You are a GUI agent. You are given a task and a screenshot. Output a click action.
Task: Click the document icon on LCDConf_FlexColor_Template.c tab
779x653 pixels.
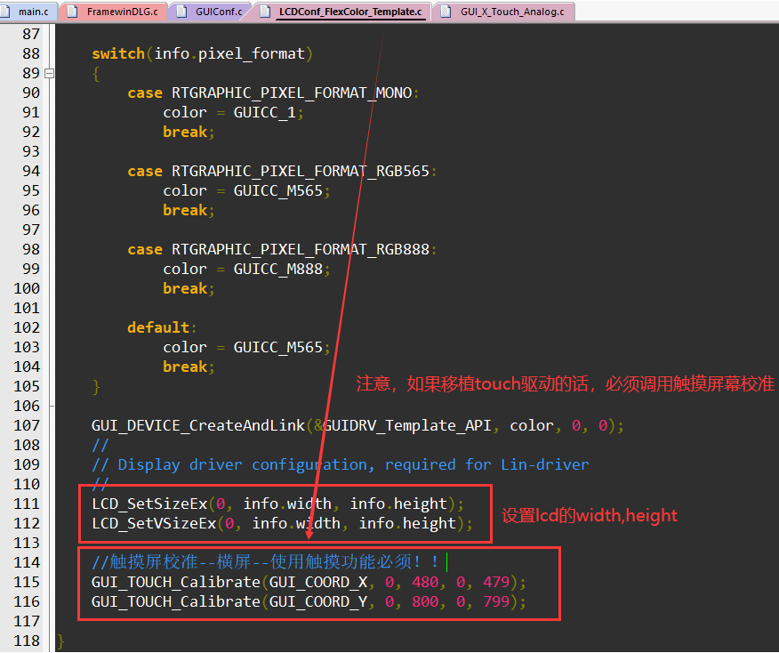(264, 12)
